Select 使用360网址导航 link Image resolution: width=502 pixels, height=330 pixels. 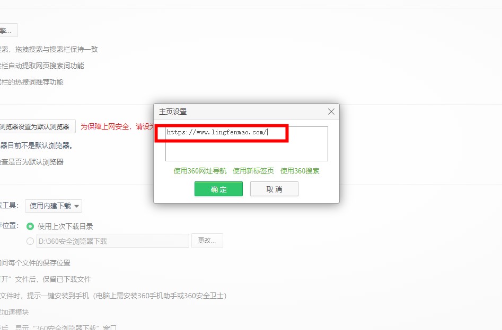[200, 171]
